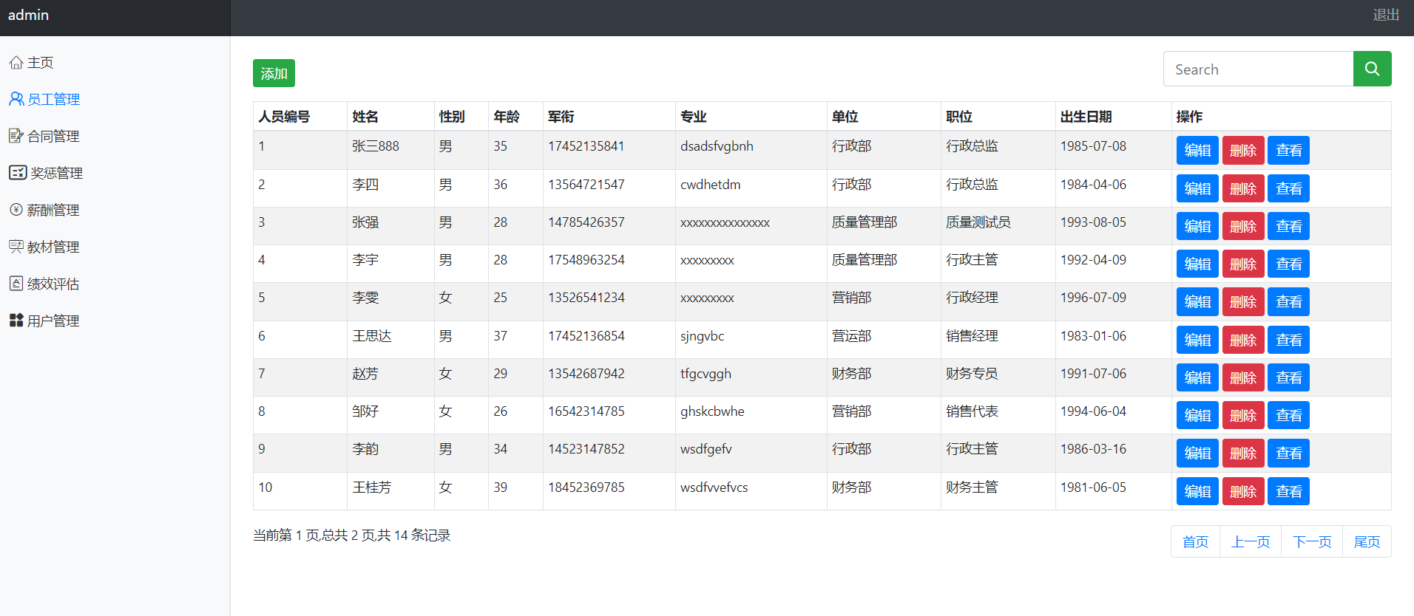Click the magnifier search button
Screen dimensions: 1414x616
(1372, 69)
